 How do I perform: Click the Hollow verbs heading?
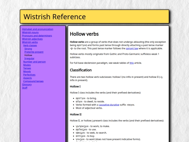pos(84,34)
